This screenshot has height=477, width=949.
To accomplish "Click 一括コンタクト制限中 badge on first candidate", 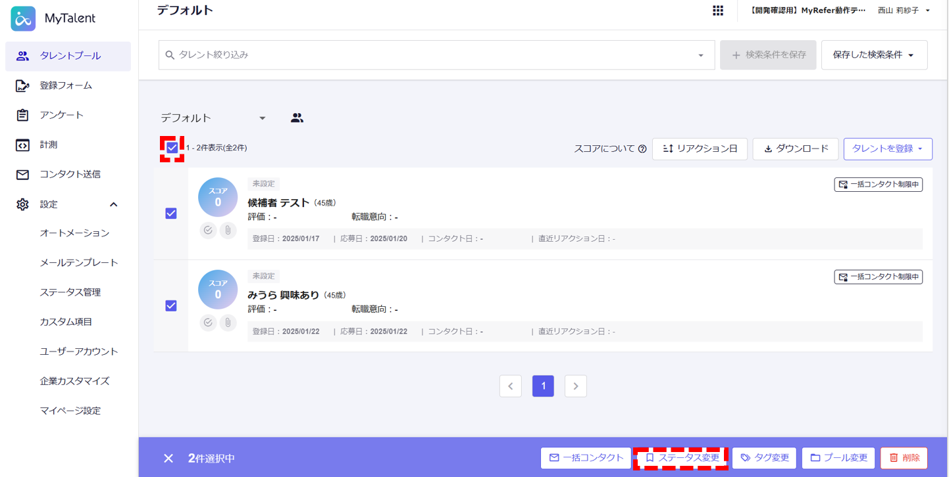I will [x=878, y=185].
